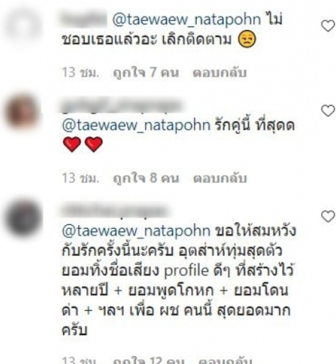Screen dimensions: 336x364
Task: Open the third commenter's dark avatar
Action: tap(24, 218)
